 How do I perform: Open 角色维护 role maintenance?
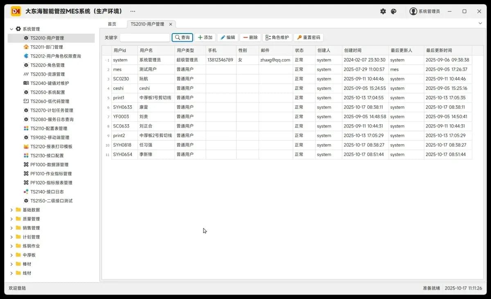click(277, 38)
